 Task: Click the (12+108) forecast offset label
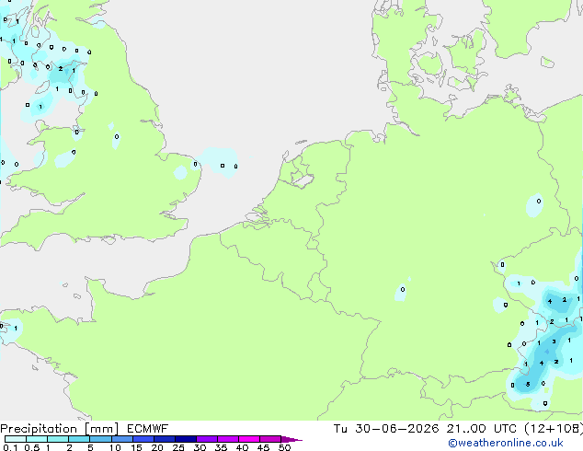554,429
